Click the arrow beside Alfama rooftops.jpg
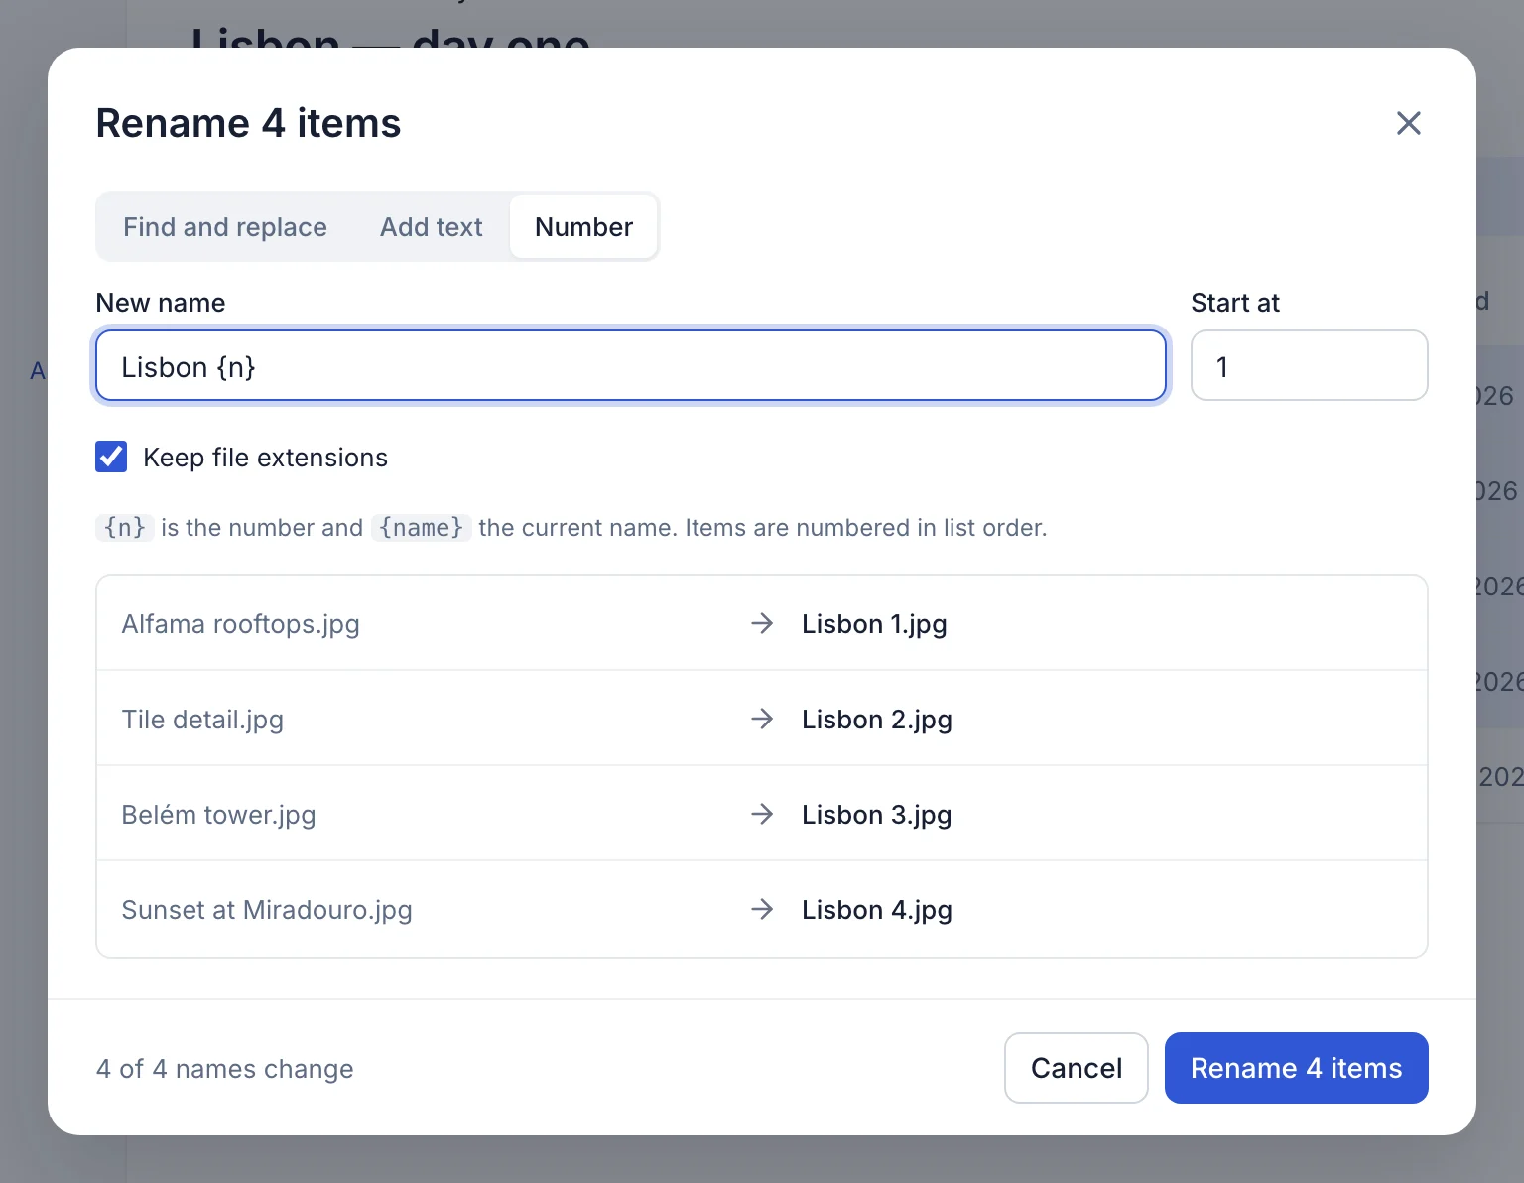This screenshot has width=1524, height=1183. 762,623
